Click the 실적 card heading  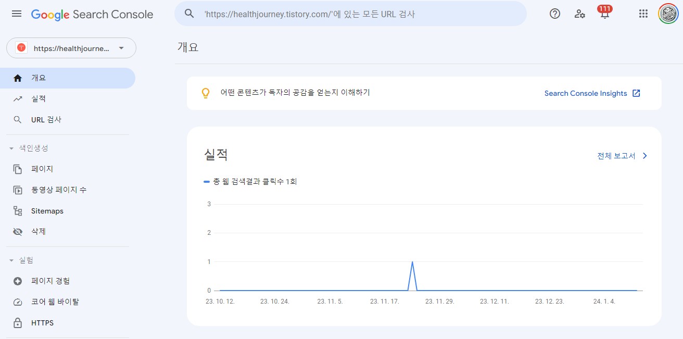click(x=216, y=155)
